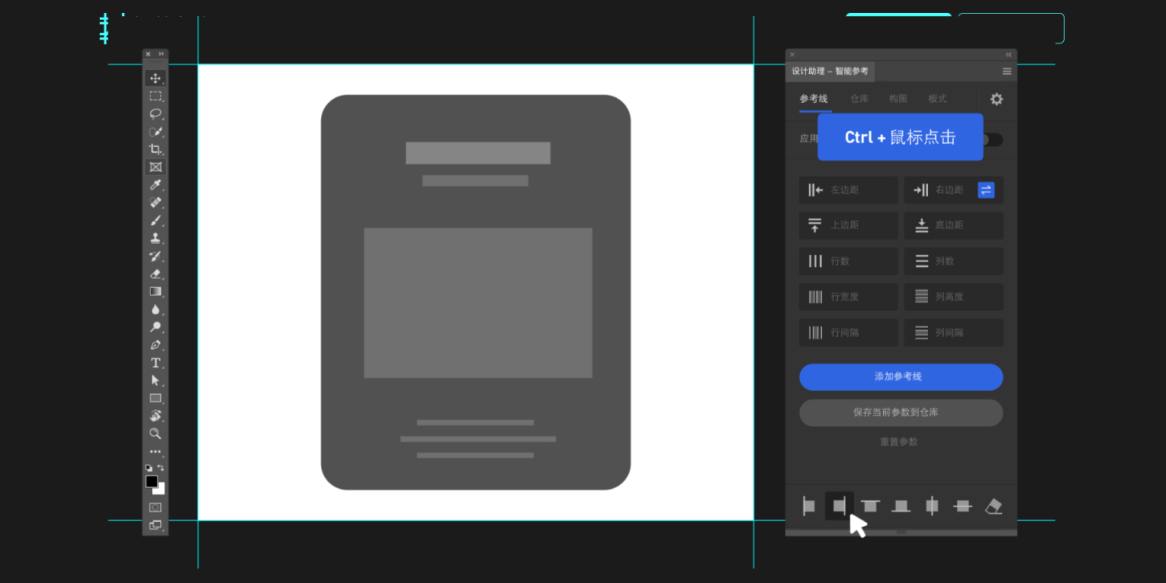
Task: Swap foreground and background colors
Action: point(161,467)
